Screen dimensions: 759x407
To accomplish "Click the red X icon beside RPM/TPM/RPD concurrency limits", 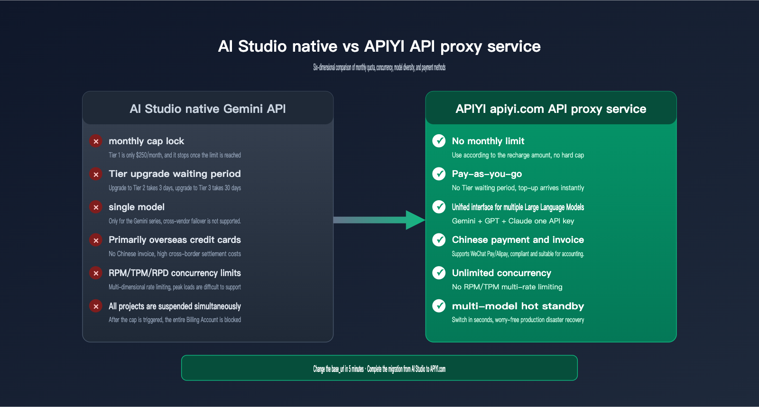I will 96,273.
